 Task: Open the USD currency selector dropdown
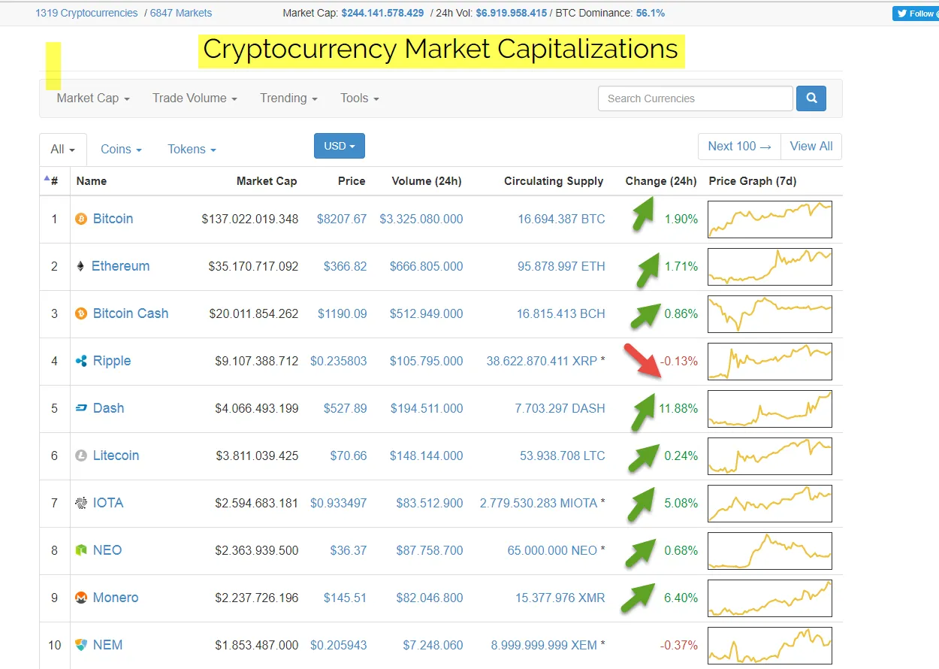pos(340,146)
